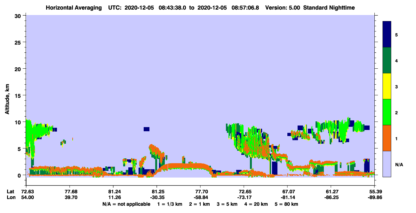Click the y-axis tick label 10
Viewport: 416px width, 213px height.
click(x=19, y=122)
